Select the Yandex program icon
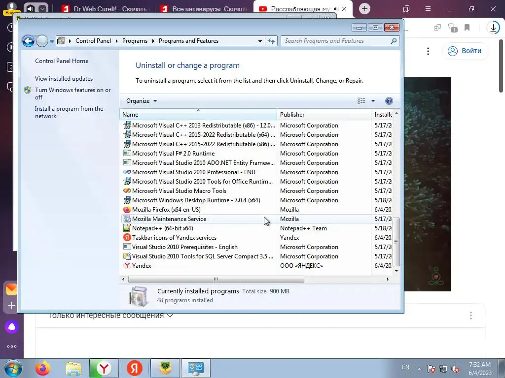505x378 pixels. pos(127,265)
